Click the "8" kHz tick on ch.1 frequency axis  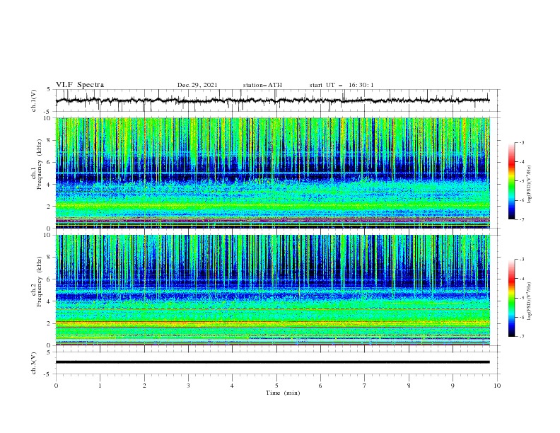[x=49, y=140]
